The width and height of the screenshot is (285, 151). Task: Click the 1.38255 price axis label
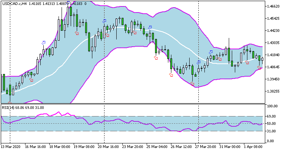point(273,91)
